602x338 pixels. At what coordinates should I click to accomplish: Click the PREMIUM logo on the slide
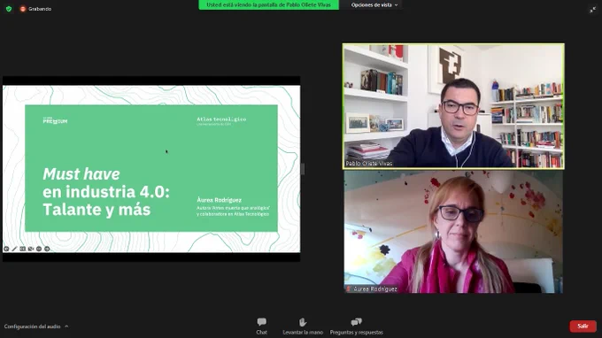point(55,121)
